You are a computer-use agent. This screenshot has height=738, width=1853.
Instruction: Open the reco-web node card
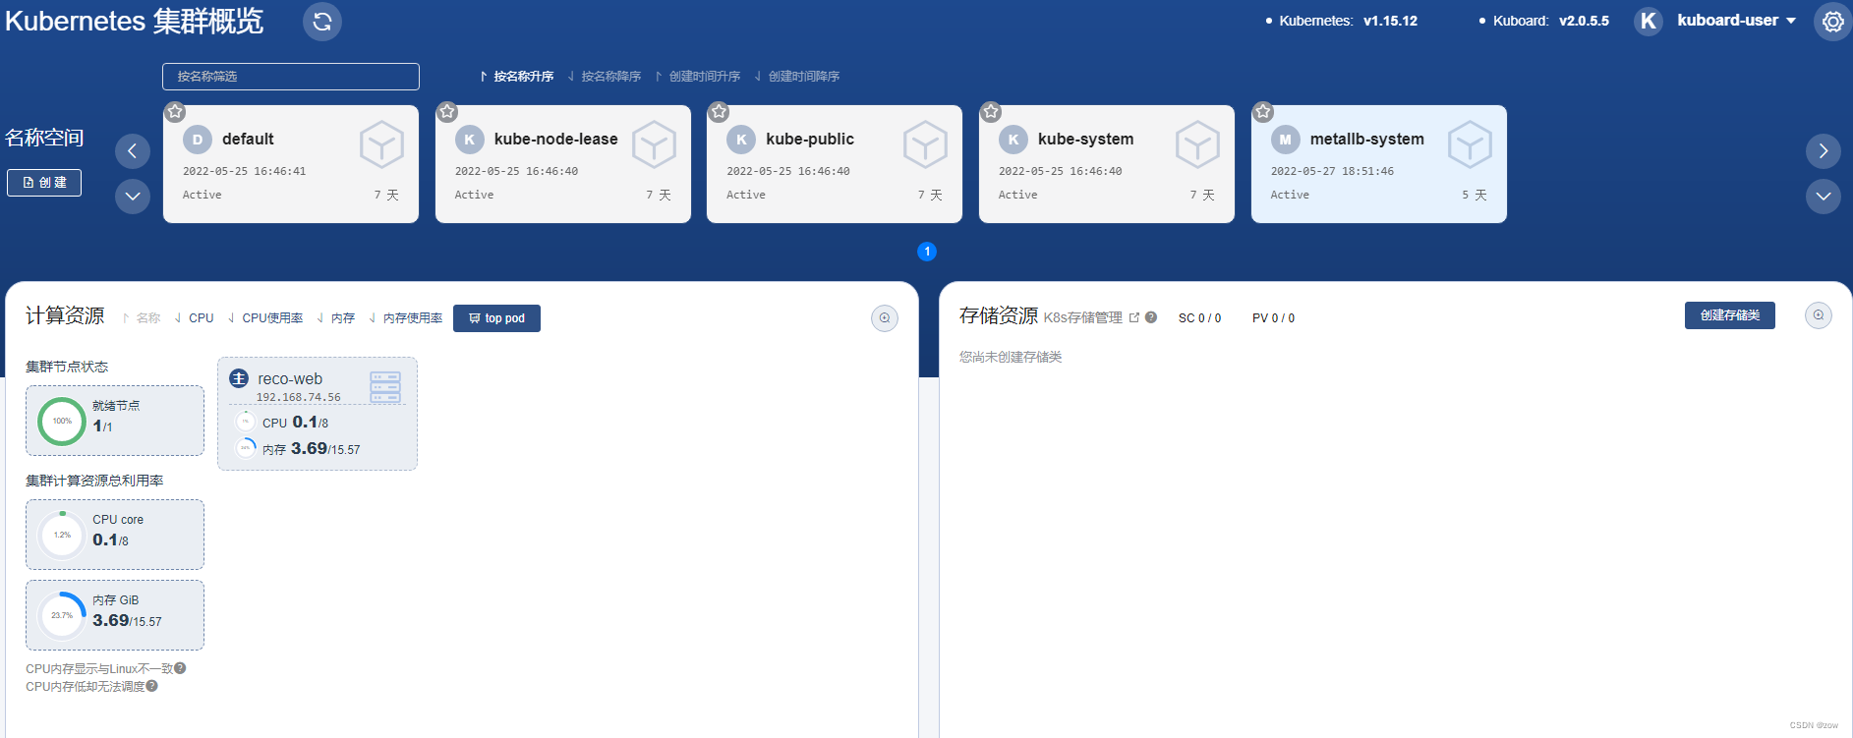click(x=318, y=414)
